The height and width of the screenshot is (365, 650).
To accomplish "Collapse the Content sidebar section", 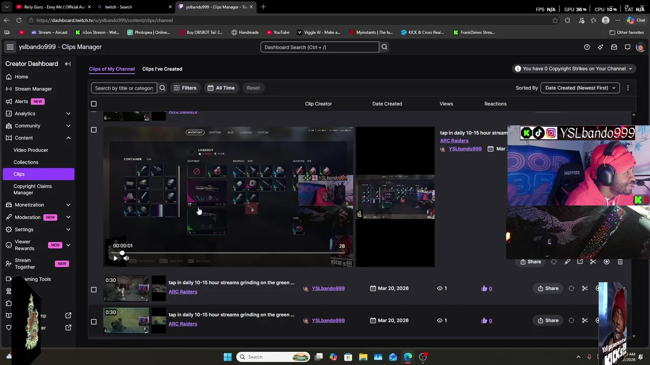I will tap(68, 138).
